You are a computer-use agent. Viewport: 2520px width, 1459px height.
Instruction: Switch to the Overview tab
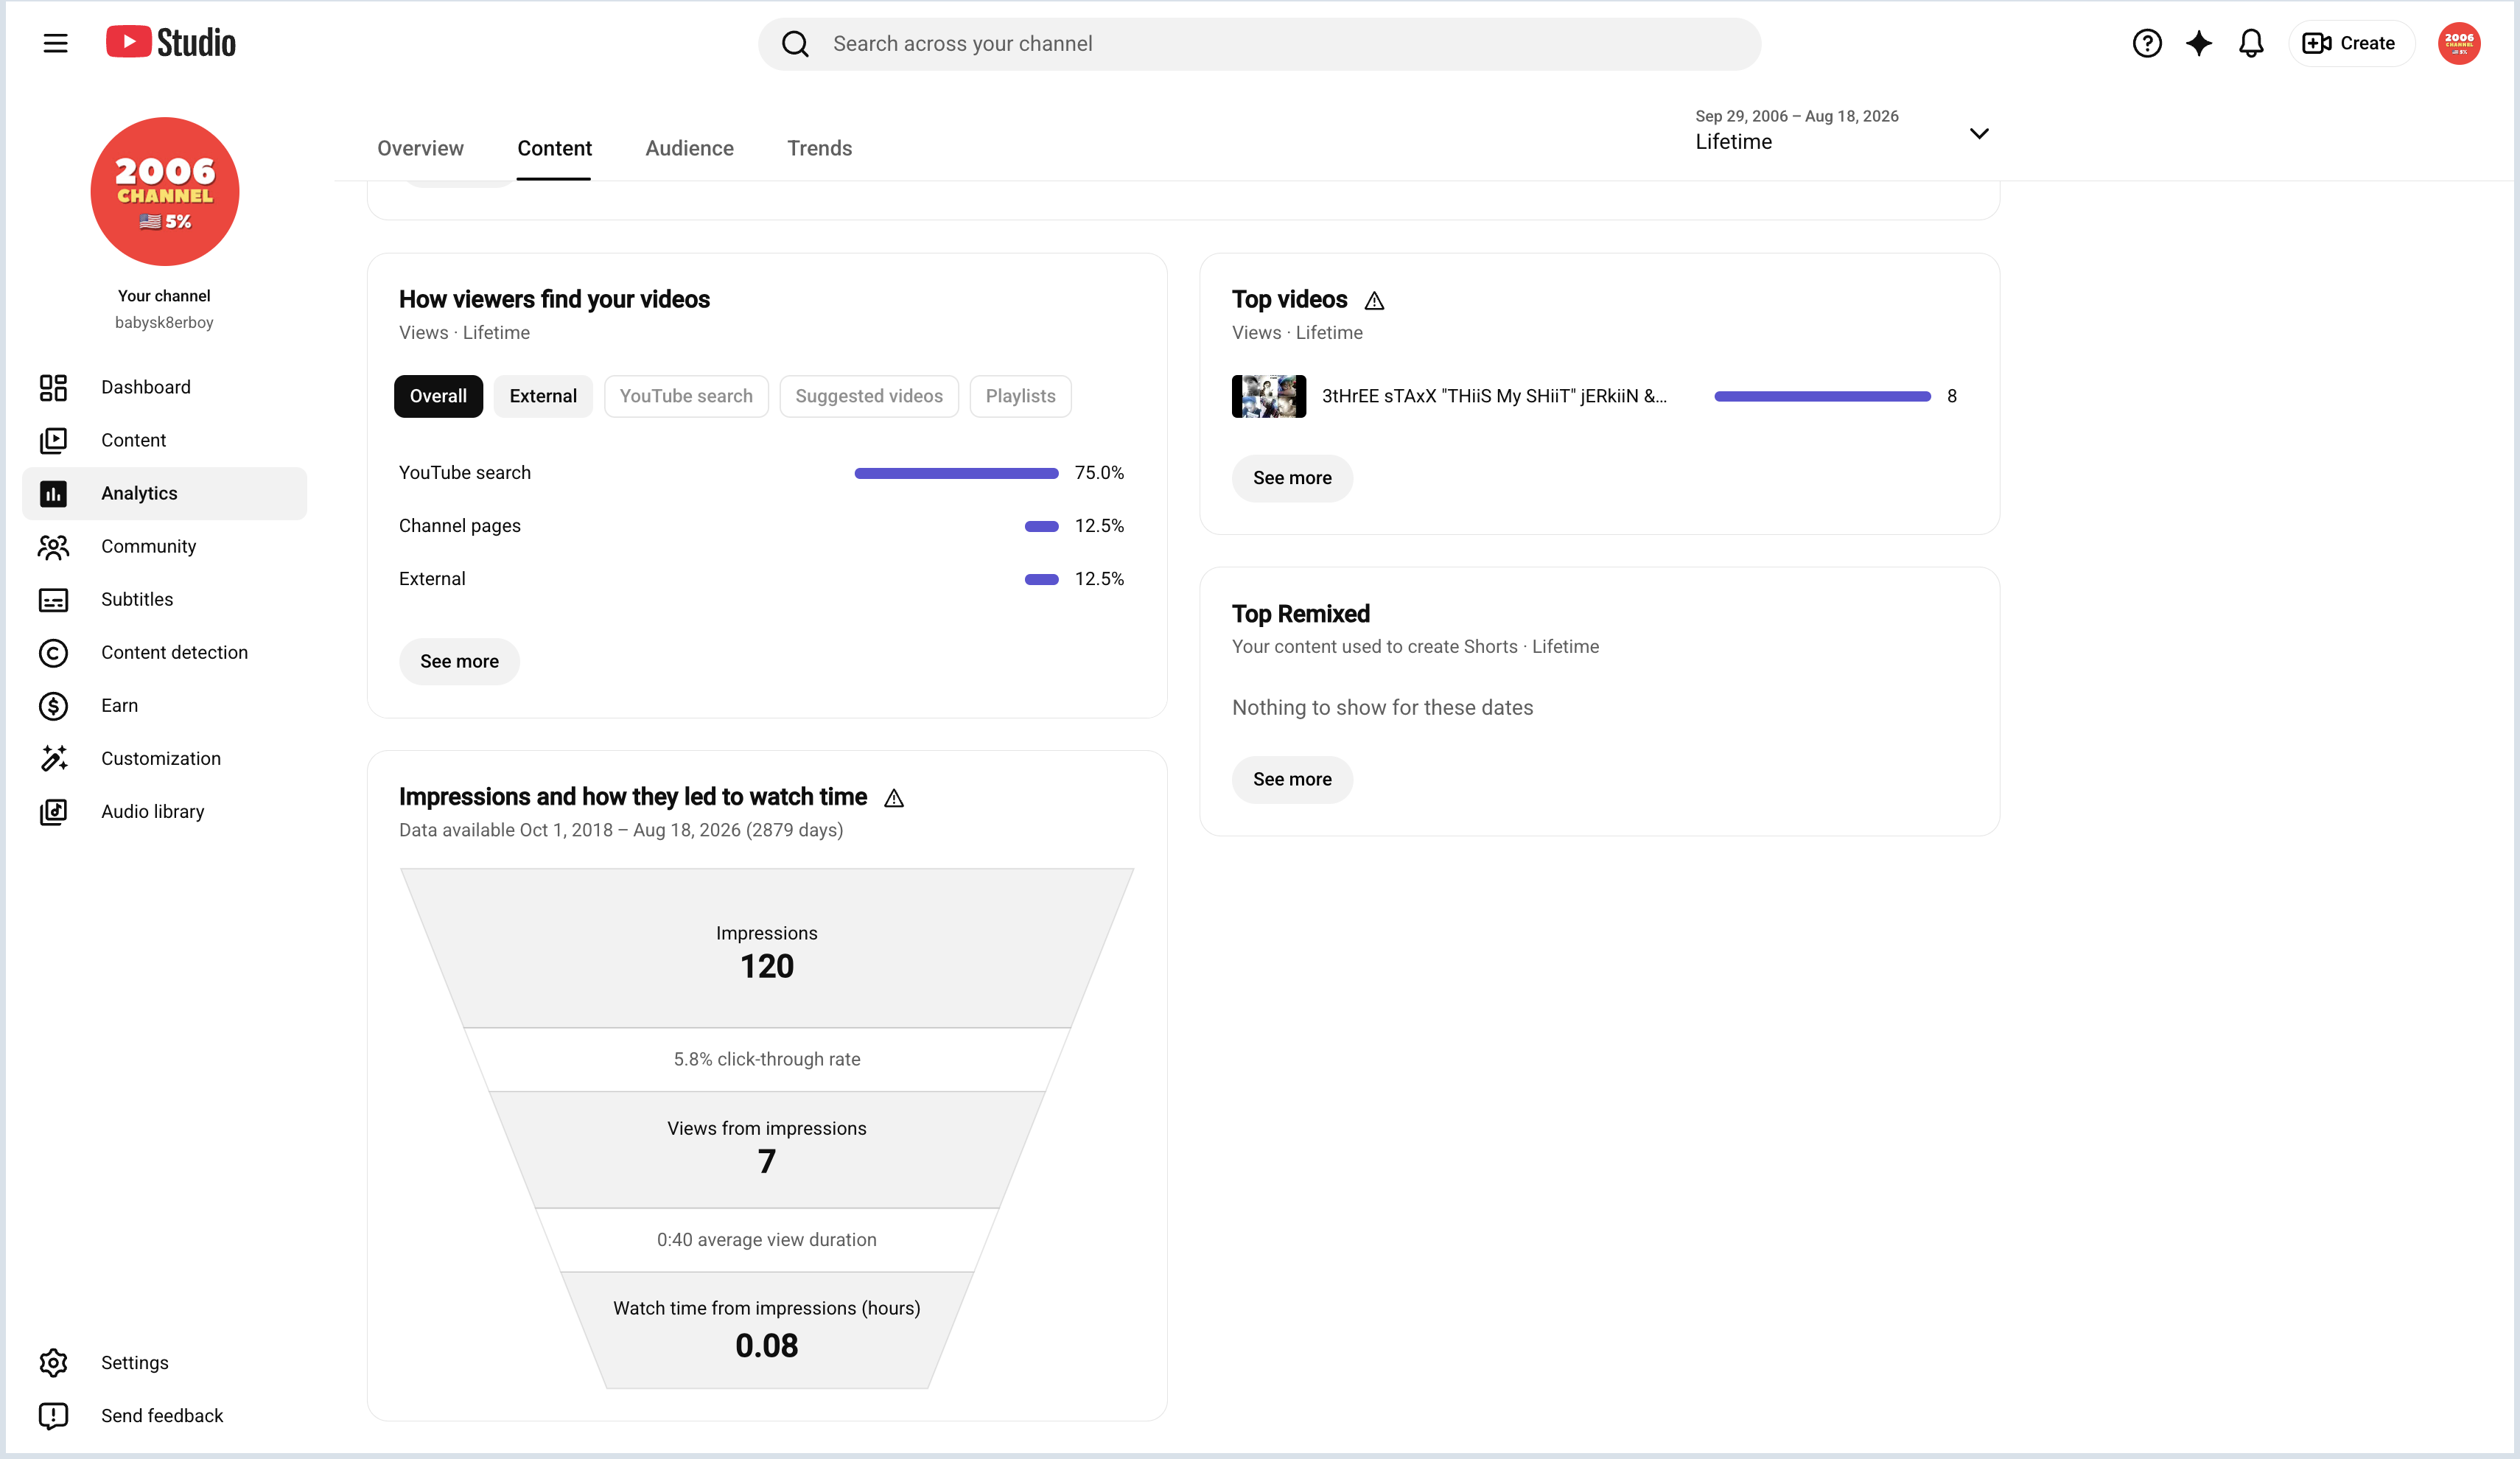coord(420,148)
